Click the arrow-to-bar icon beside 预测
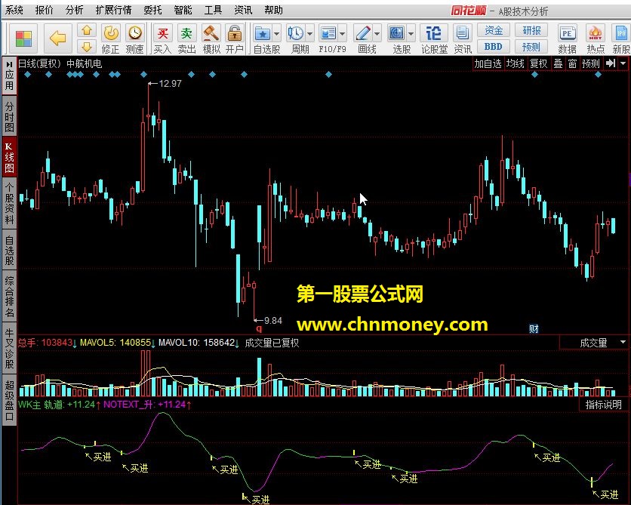Screen dimensions: 631x505 611,63
